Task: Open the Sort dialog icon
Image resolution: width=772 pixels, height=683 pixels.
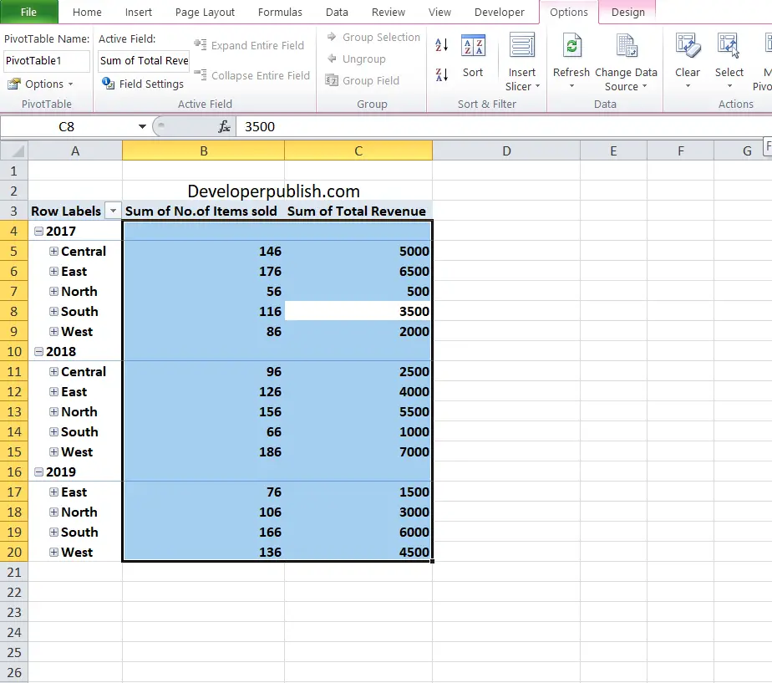Action: pos(473,46)
